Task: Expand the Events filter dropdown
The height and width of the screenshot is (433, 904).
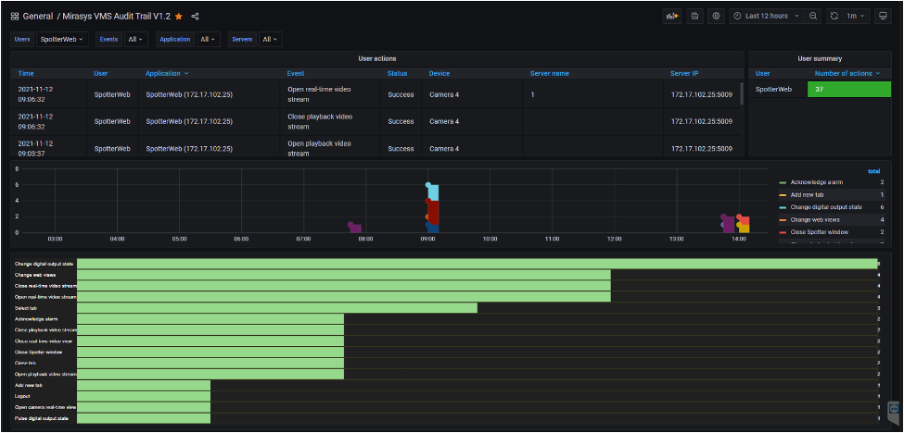Action: click(x=136, y=40)
